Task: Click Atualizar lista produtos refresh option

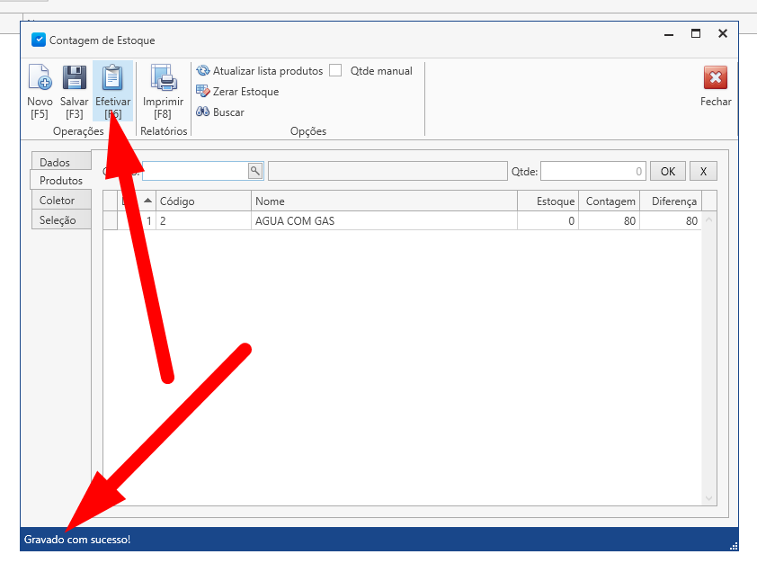Action: pyautogui.click(x=259, y=71)
